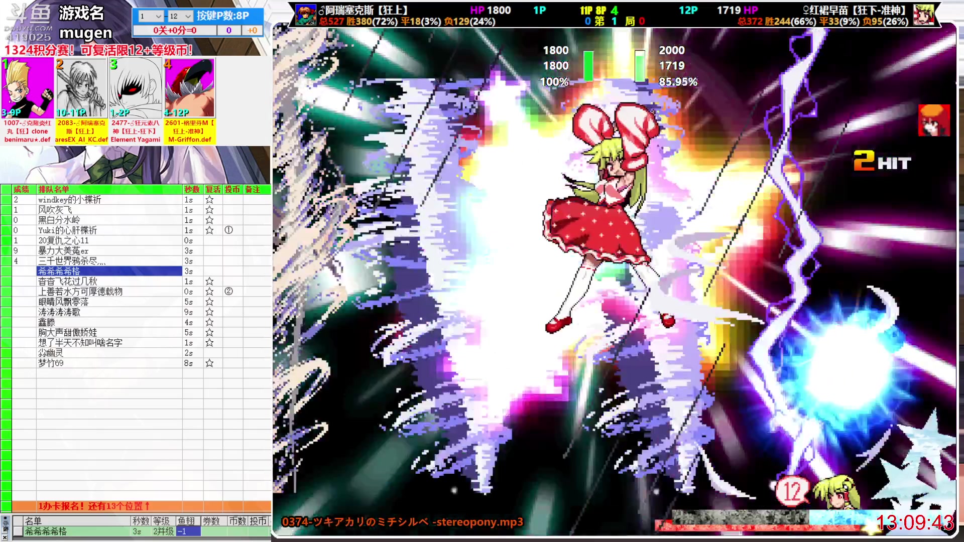Select the highlighted 希希希希格 queue row
This screenshot has width=964, height=542.
tap(109, 271)
